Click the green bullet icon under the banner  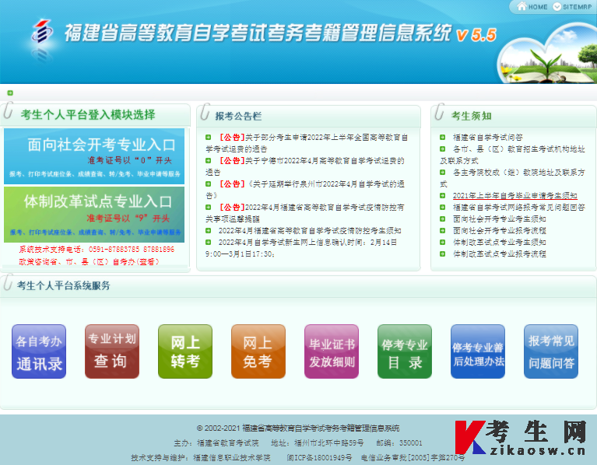tap(10, 93)
